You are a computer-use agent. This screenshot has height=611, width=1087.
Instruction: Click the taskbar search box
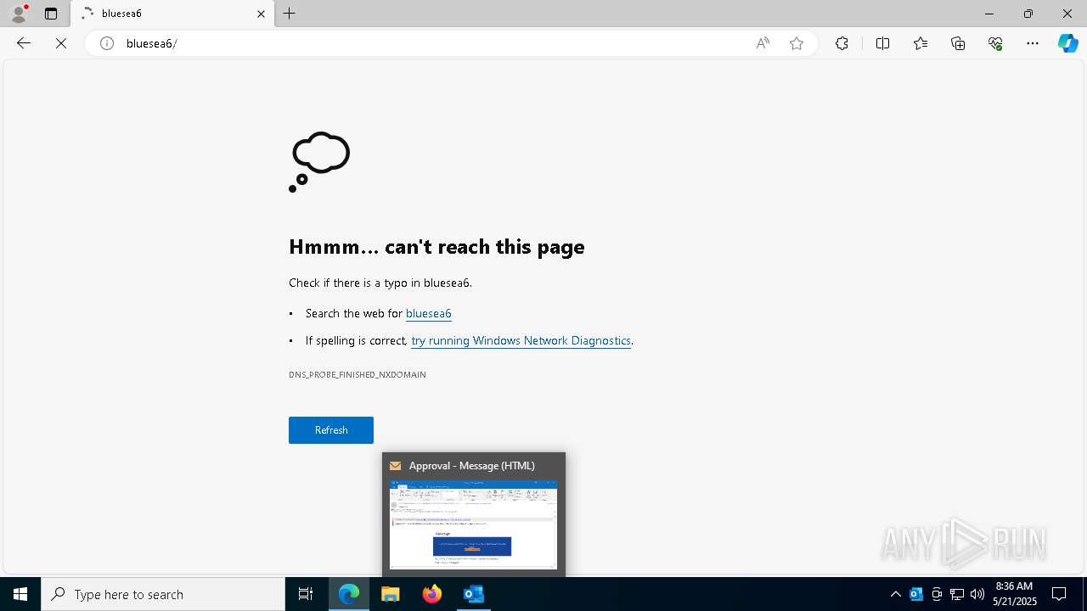click(x=163, y=594)
